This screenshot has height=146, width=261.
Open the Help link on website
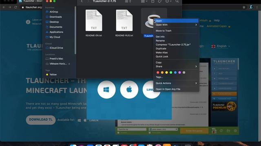click(217, 21)
